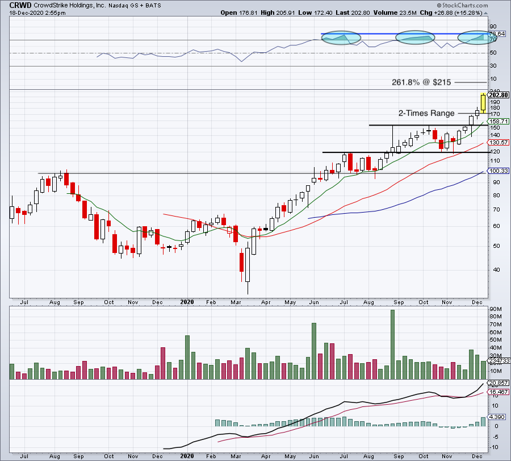Click the 2020 label on the bottom MACD axis
This screenshot has height=461, width=511.
pos(187,456)
